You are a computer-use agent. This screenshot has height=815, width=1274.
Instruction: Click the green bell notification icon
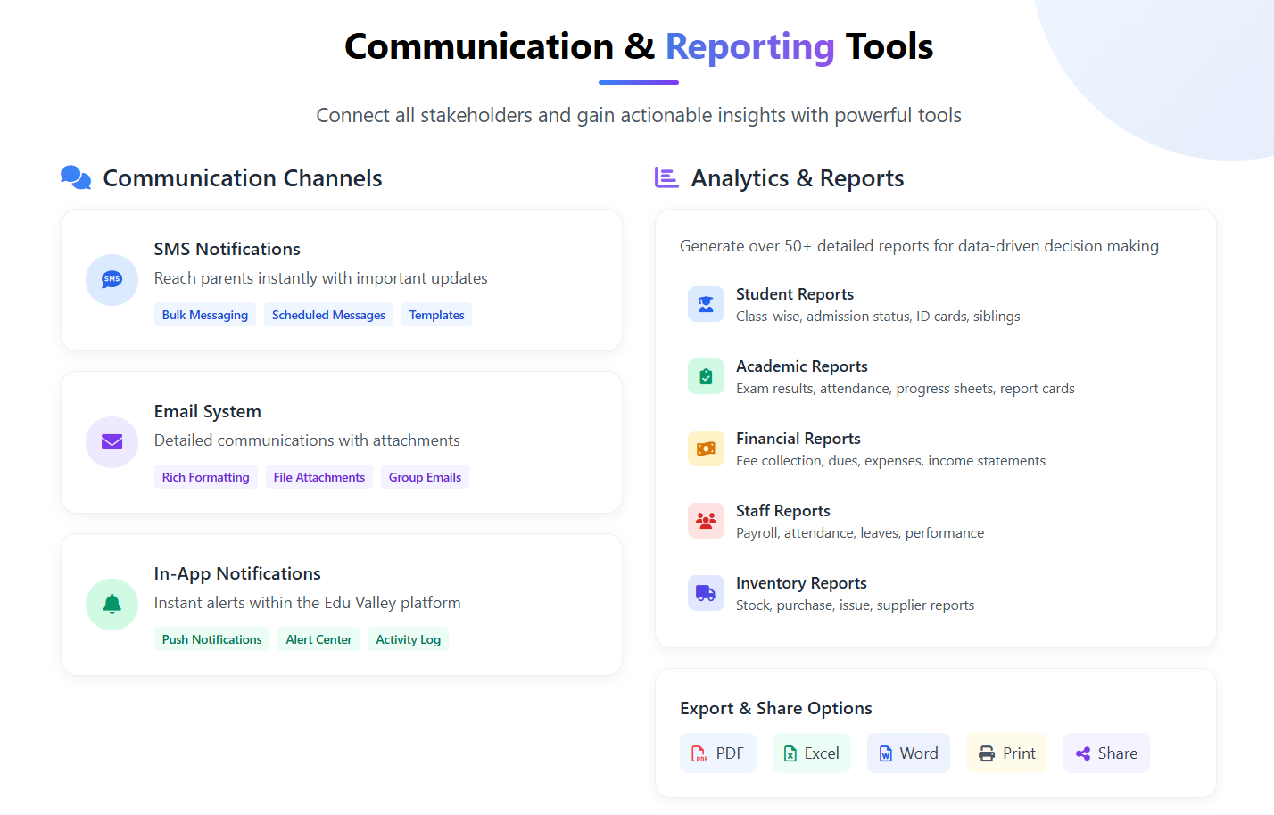112,605
